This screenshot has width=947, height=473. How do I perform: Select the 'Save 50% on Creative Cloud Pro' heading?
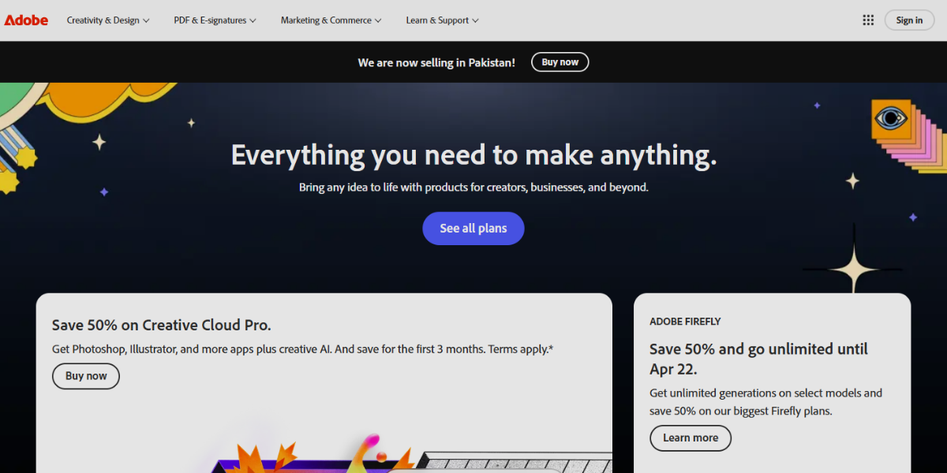point(162,325)
